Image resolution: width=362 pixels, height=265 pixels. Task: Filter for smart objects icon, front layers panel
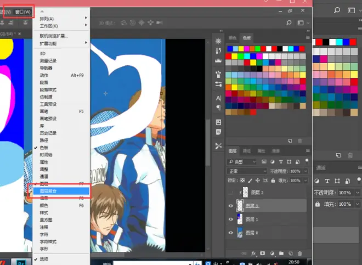pyautogui.click(x=298, y=162)
